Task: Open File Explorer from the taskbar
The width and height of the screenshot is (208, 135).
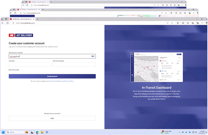Action: point(42,132)
